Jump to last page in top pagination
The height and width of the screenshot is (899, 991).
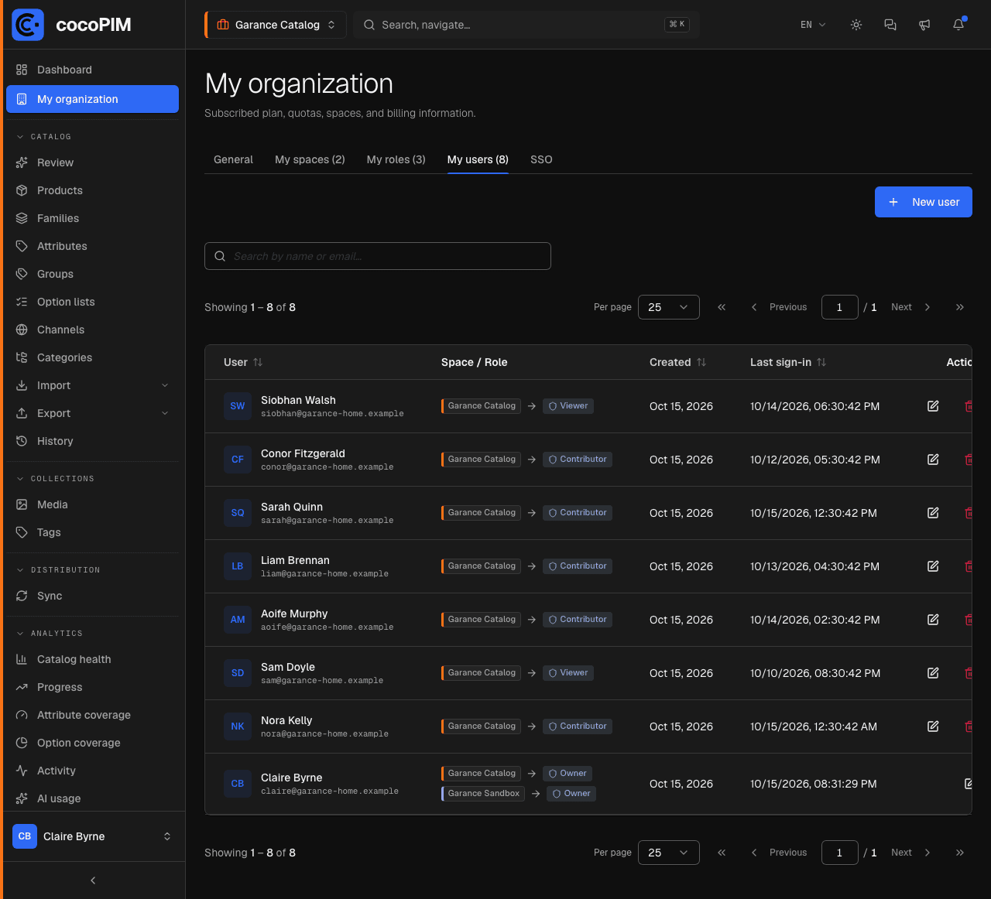pyautogui.click(x=960, y=307)
